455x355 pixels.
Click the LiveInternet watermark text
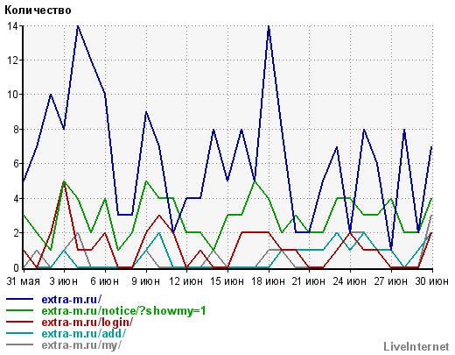click(416, 347)
